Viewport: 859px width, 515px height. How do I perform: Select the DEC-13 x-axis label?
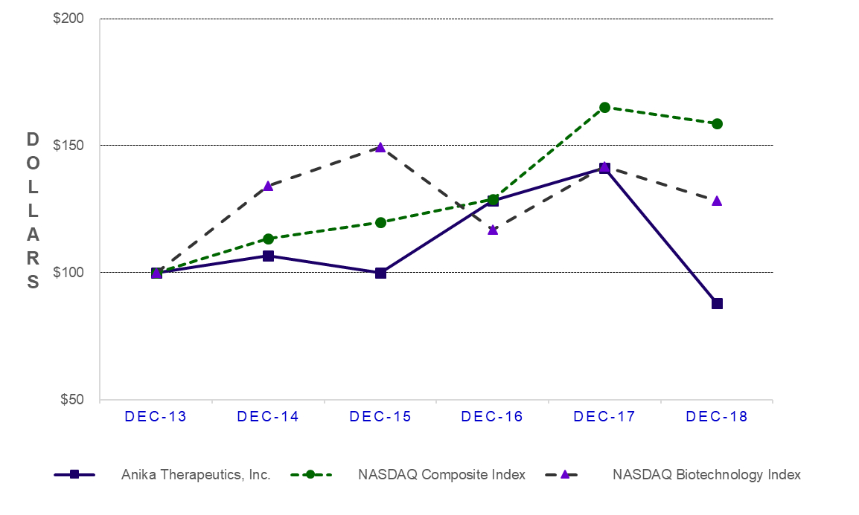click(156, 417)
